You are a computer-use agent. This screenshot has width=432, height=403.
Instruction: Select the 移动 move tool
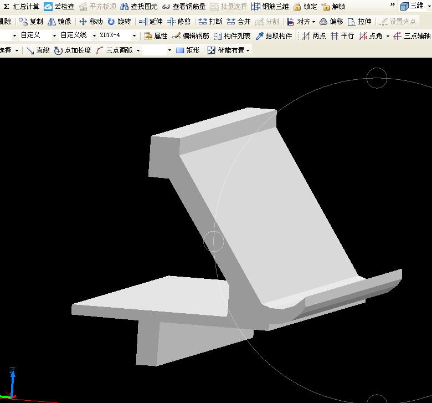click(x=91, y=21)
